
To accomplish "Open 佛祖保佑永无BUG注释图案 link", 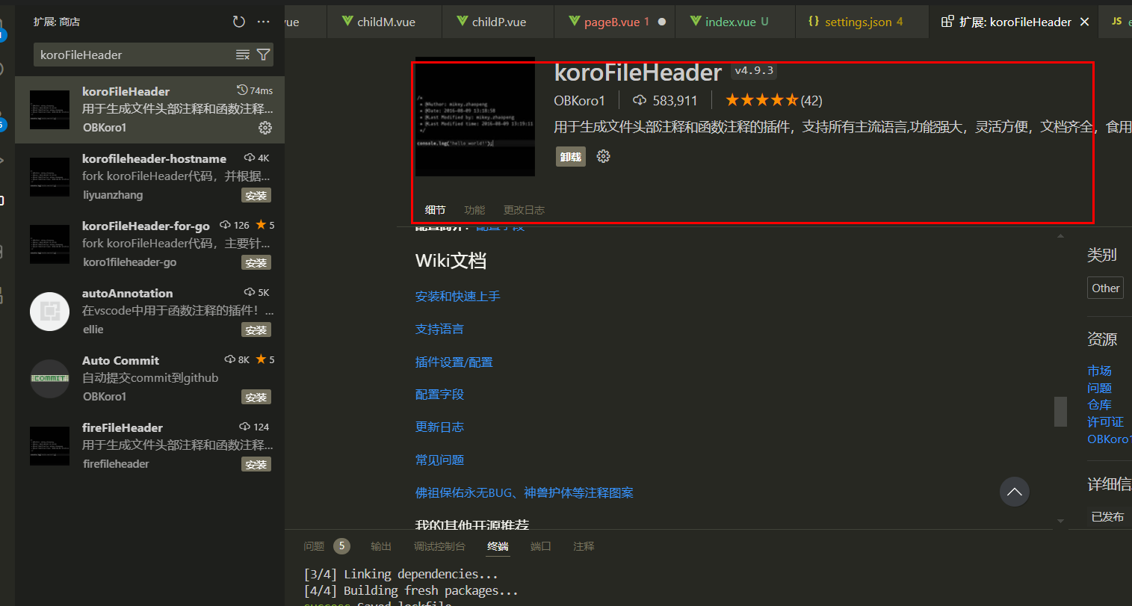I will 525,493.
